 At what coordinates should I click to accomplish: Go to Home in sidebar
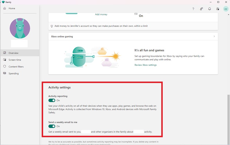[x=20, y=8]
